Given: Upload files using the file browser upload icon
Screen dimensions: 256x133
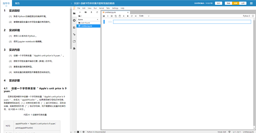Looking at the screenshot, I should click(92, 12).
